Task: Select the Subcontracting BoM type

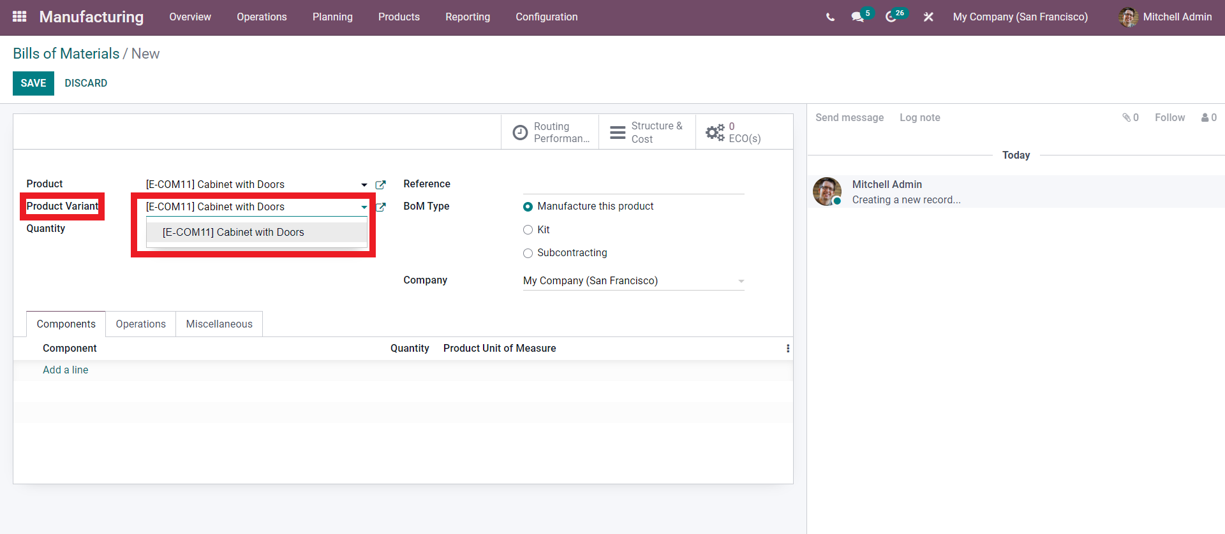Action: point(528,253)
